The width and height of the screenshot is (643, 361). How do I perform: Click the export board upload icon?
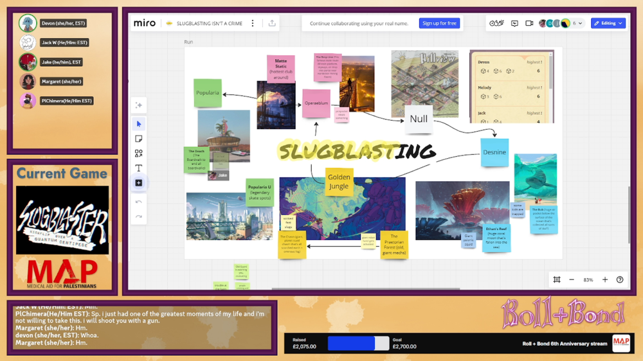point(272,23)
